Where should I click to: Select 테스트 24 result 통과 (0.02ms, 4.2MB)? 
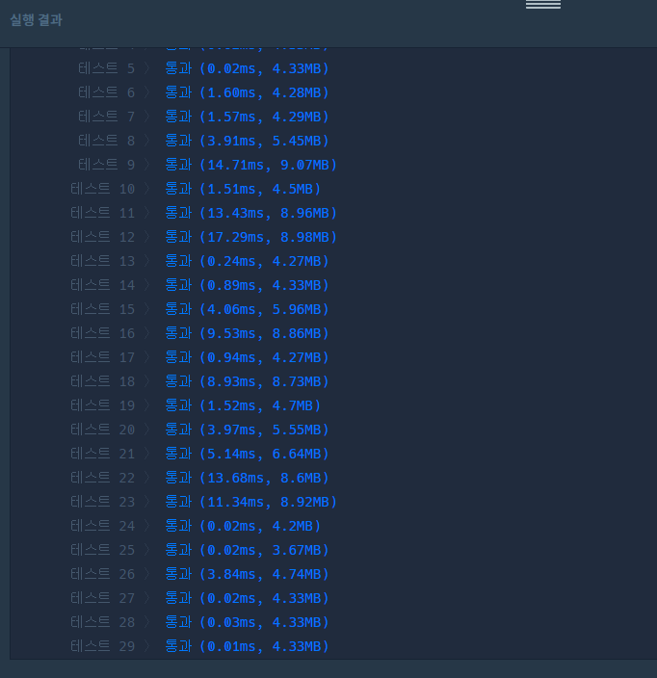click(x=243, y=526)
